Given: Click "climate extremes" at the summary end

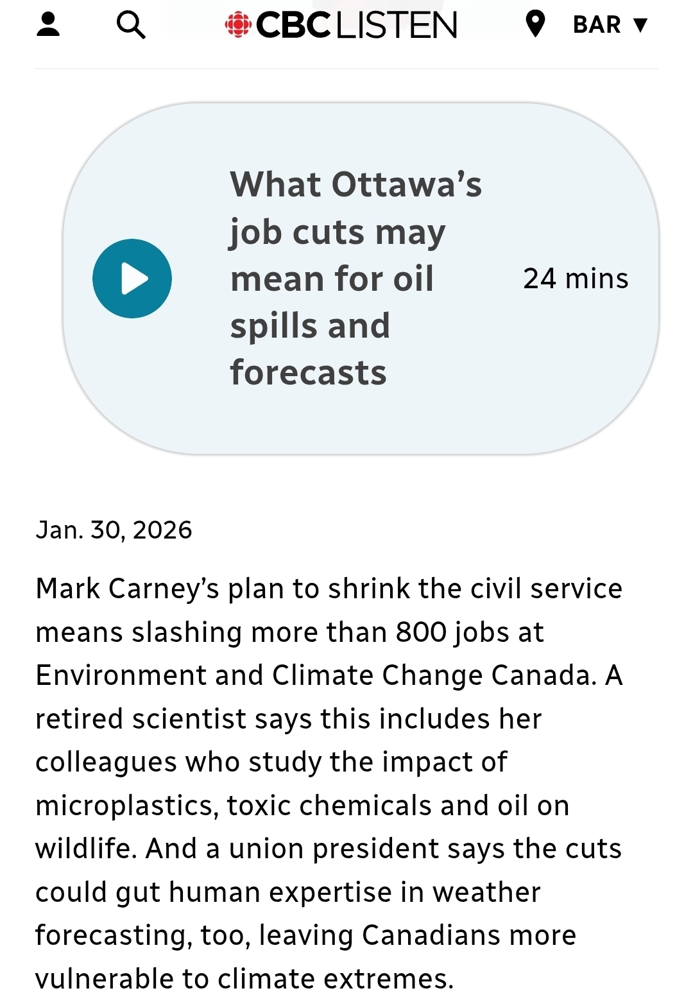Looking at the screenshot, I should click(335, 979).
